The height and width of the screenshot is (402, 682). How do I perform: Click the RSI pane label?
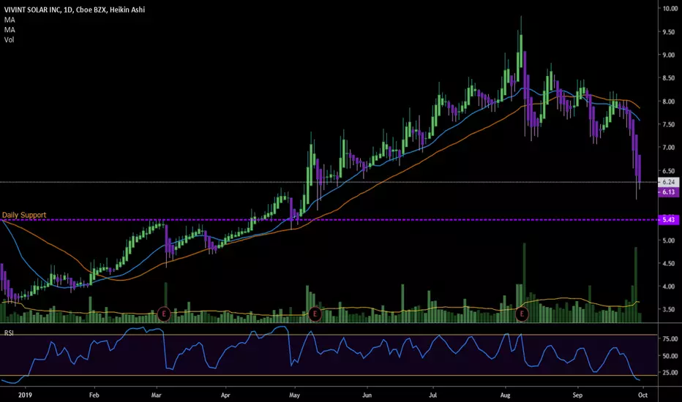click(x=9, y=333)
